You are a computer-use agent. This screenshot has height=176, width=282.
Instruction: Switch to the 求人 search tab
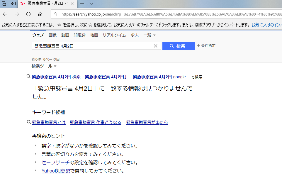pos(135,35)
